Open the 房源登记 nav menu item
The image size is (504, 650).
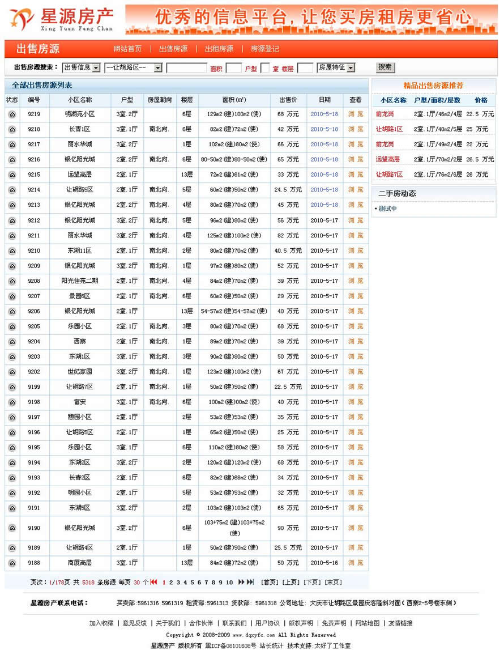pyautogui.click(x=264, y=49)
